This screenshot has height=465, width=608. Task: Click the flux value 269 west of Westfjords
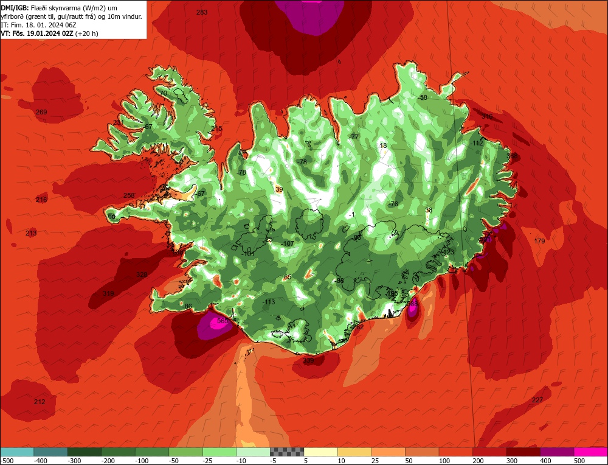coord(41,112)
